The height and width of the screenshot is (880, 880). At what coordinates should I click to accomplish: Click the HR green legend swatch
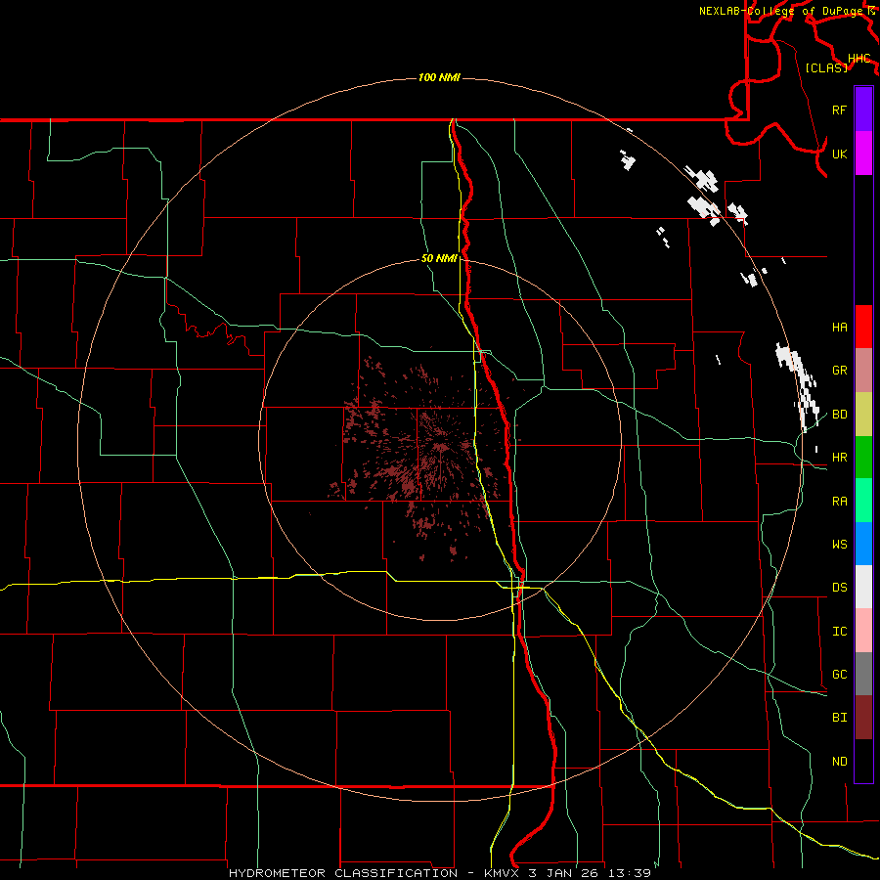(x=863, y=458)
